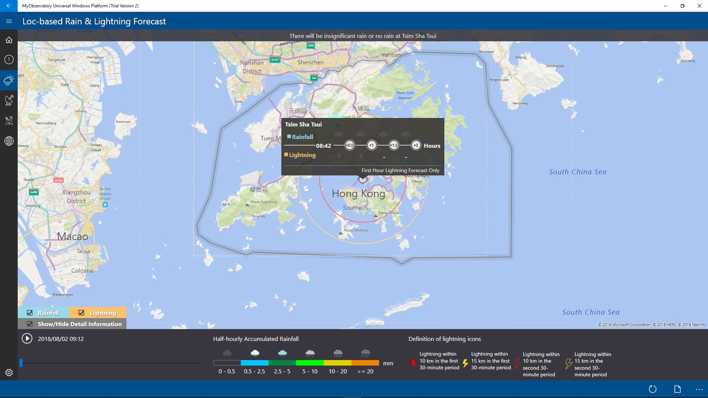
Task: Select the +0.5 hour forecast marker
Action: (x=349, y=145)
